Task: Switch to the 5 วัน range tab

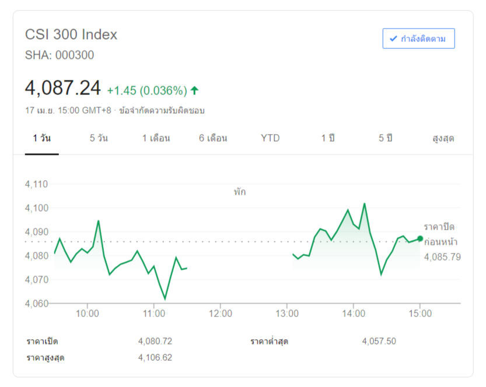Action: 99,138
